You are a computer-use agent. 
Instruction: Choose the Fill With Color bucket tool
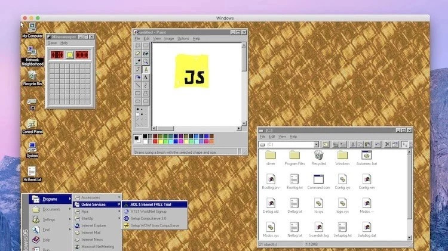tap(146, 54)
